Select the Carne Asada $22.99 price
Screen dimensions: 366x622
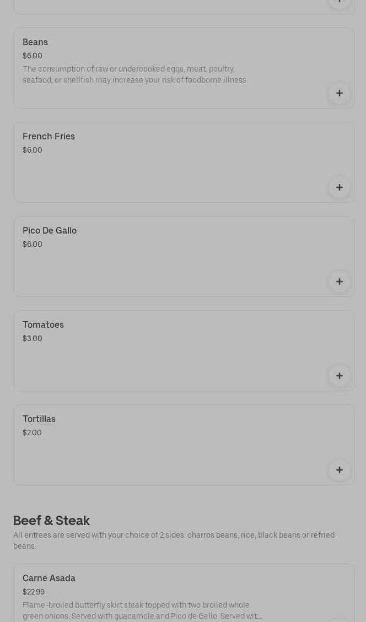point(34,592)
